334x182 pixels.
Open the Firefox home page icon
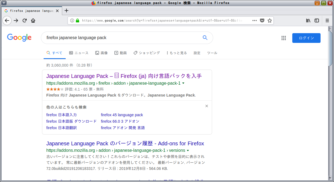point(33,20)
